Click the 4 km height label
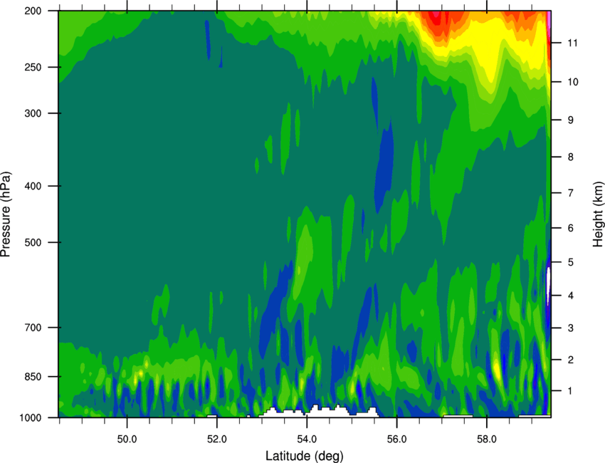This screenshot has width=605, height=463. coord(571,296)
